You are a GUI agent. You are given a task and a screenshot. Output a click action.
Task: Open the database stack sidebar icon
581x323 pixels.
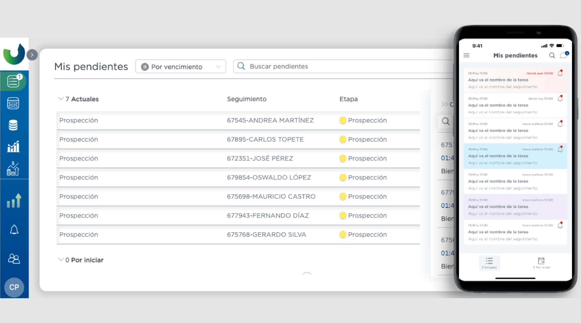[x=13, y=125]
